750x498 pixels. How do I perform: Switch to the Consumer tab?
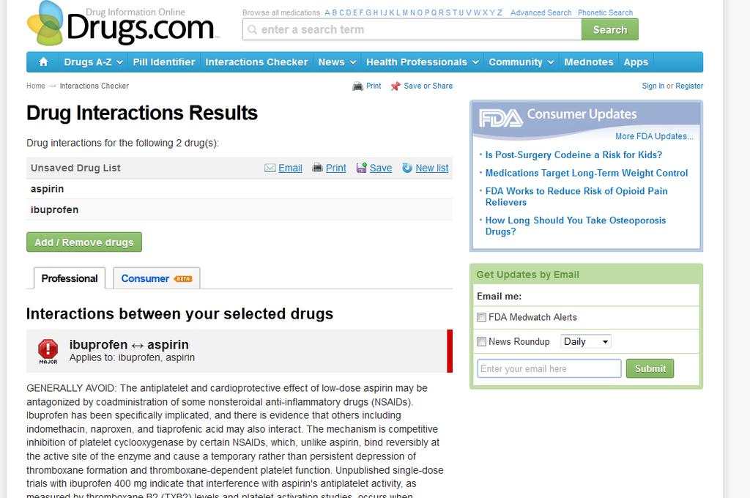click(x=157, y=278)
